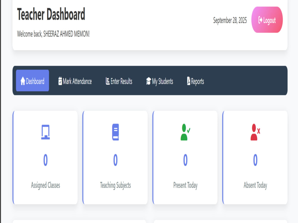Click the Logout button
Screen dimensions: 298x223
[x=267, y=20]
